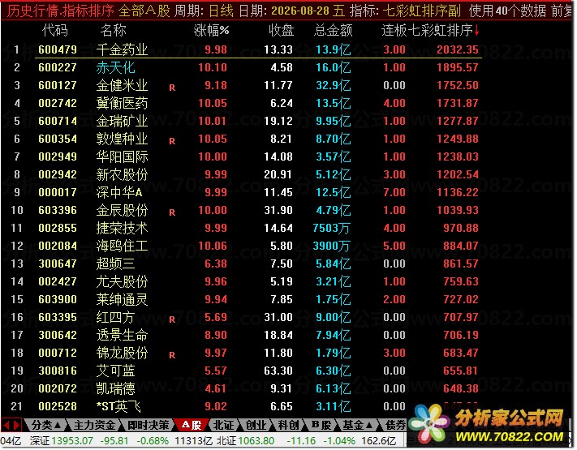Click stock code 603395

coord(58,317)
